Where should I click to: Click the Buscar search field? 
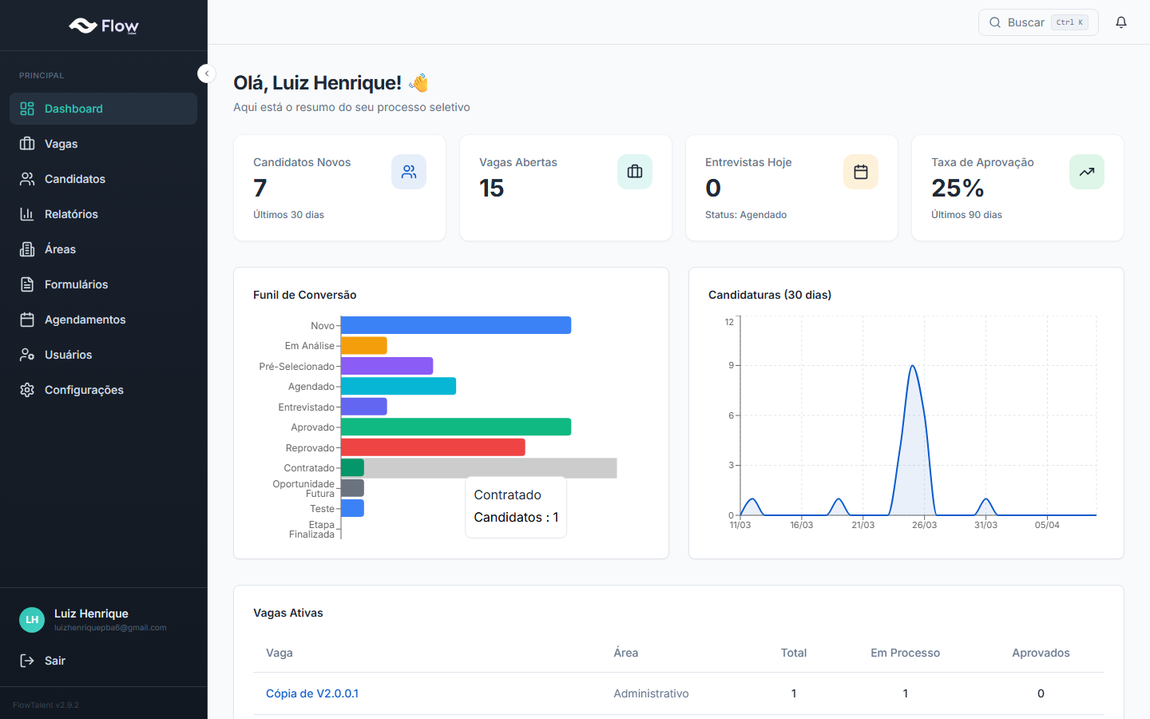(1038, 22)
